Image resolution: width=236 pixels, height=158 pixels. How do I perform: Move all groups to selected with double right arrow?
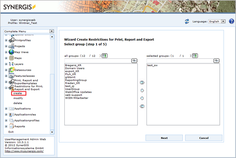click(142, 82)
